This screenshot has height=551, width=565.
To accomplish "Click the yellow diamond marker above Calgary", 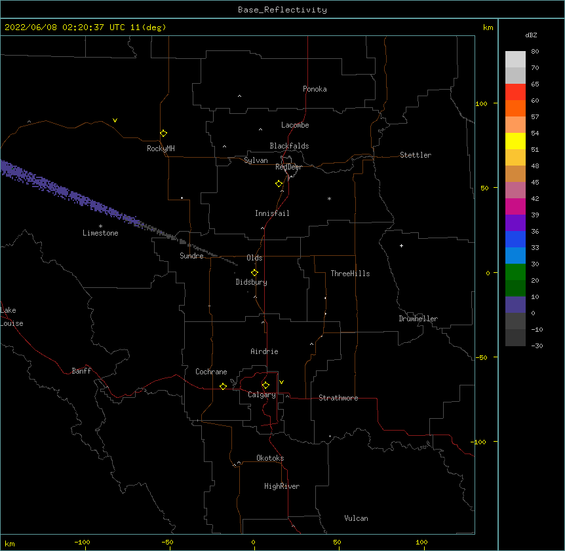I will [265, 385].
